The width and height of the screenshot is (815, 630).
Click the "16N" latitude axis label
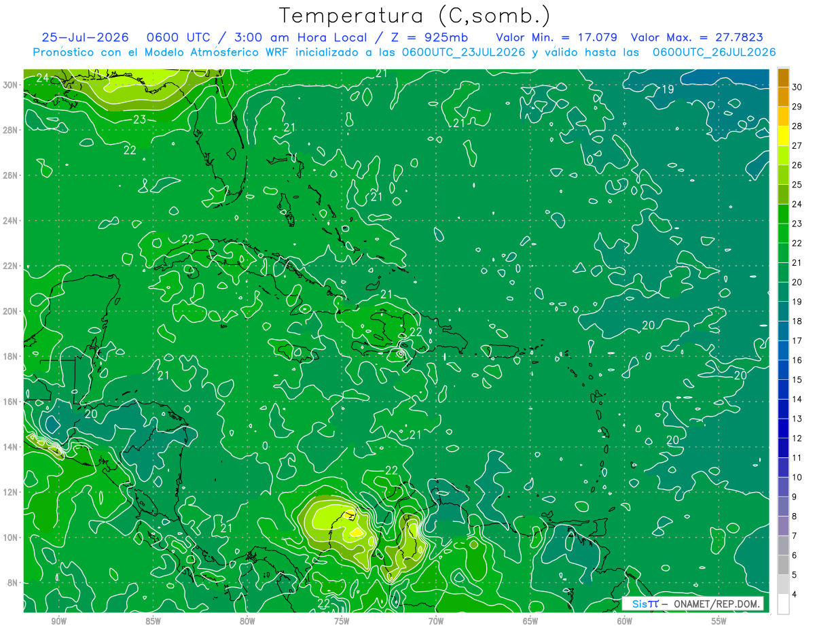tap(11, 401)
